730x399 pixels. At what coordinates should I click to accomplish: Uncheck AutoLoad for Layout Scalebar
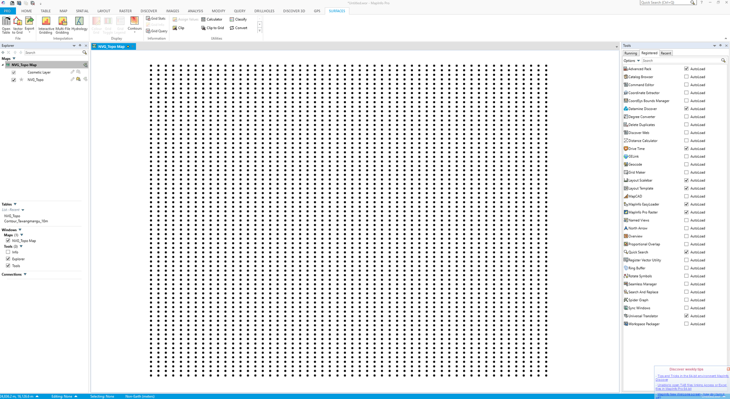click(x=686, y=180)
